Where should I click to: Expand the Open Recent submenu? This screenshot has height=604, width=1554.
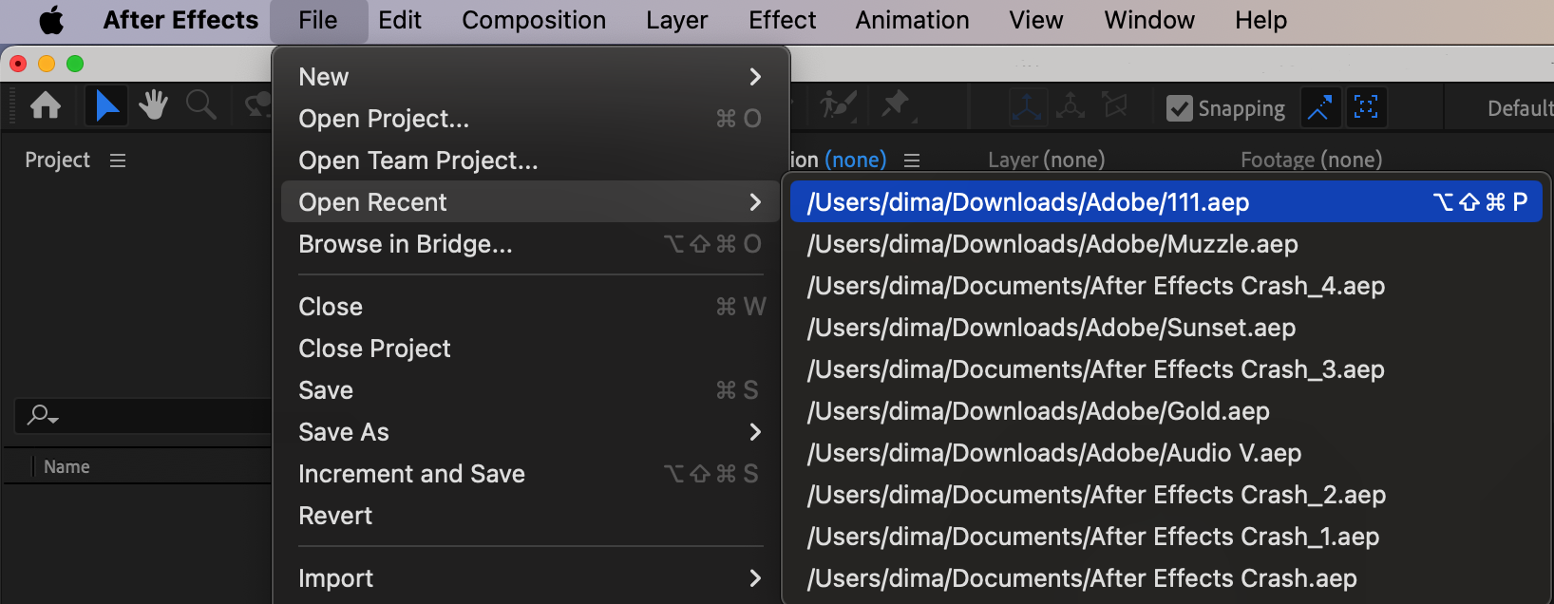[x=530, y=202]
